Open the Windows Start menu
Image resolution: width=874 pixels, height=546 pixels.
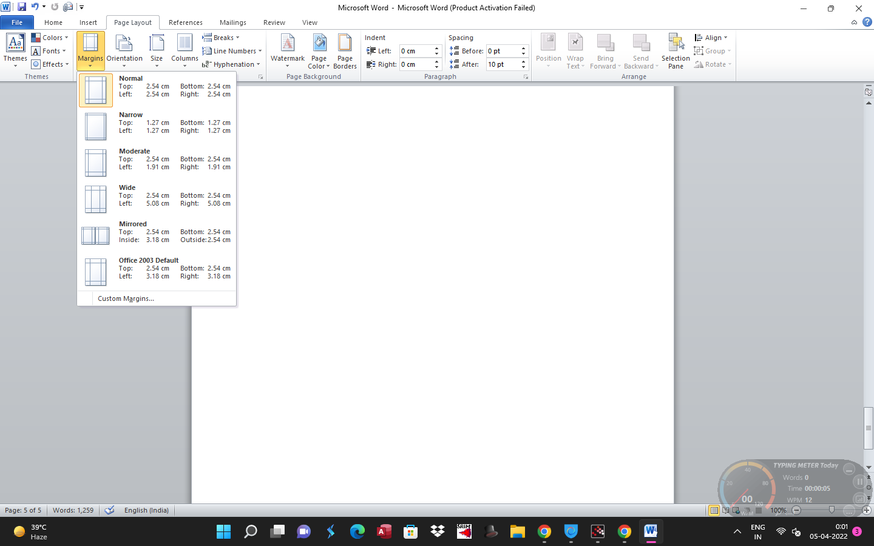tap(223, 531)
